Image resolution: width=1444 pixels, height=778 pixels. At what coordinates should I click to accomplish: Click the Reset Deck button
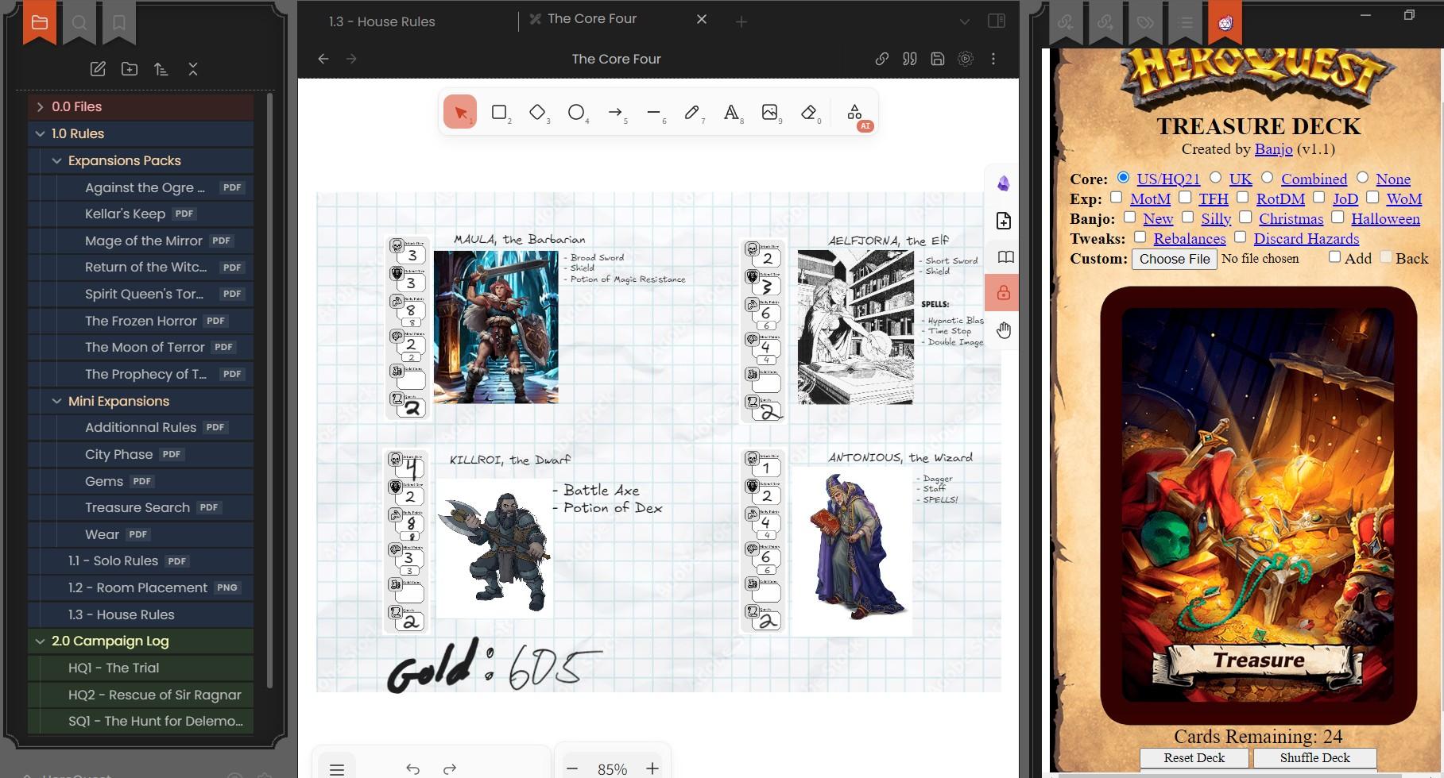tap(1194, 758)
